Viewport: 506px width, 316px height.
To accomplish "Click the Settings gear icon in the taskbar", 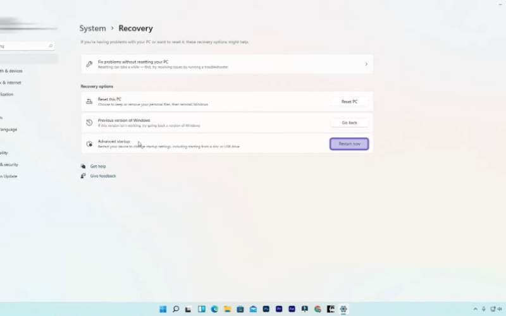I will point(343,309).
